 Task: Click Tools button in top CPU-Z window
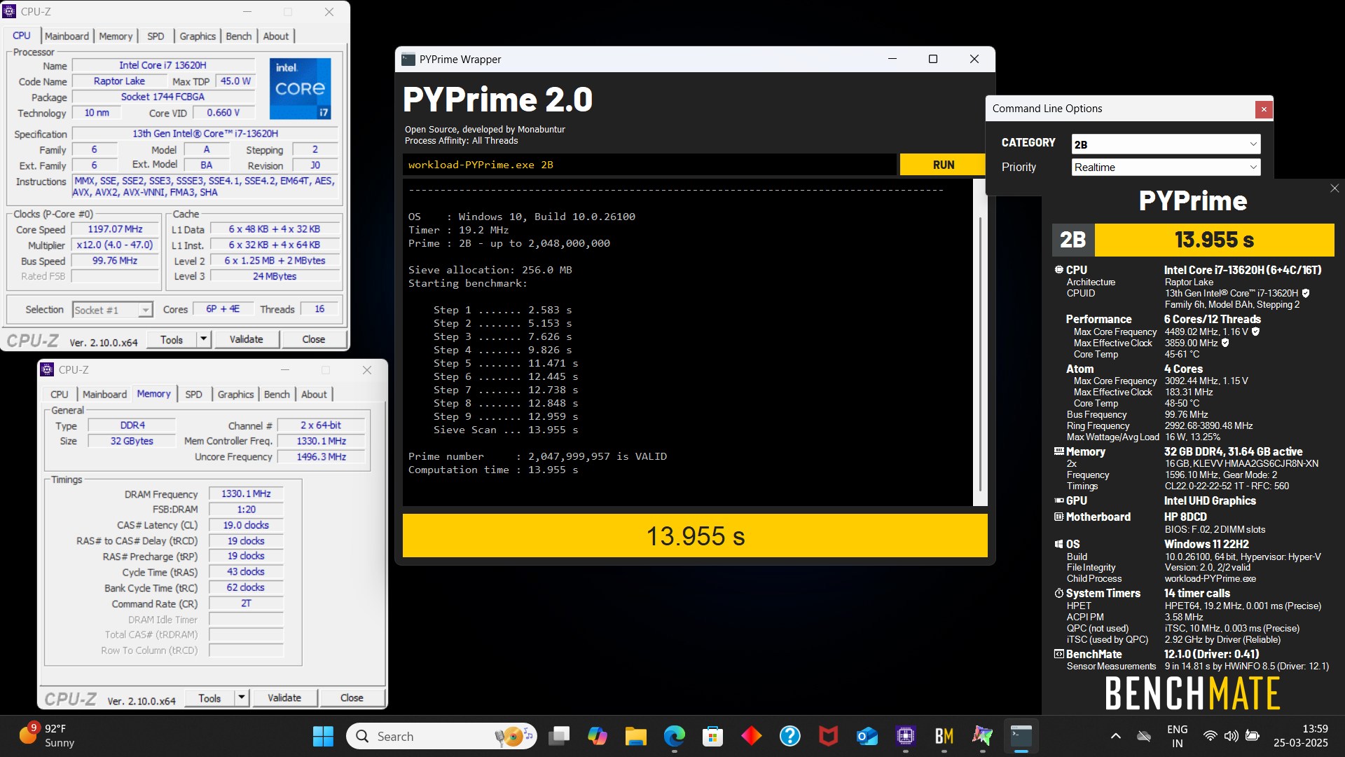(x=172, y=340)
